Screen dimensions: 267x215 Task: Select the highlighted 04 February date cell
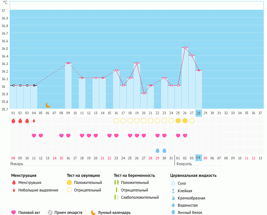pyautogui.click(x=198, y=158)
